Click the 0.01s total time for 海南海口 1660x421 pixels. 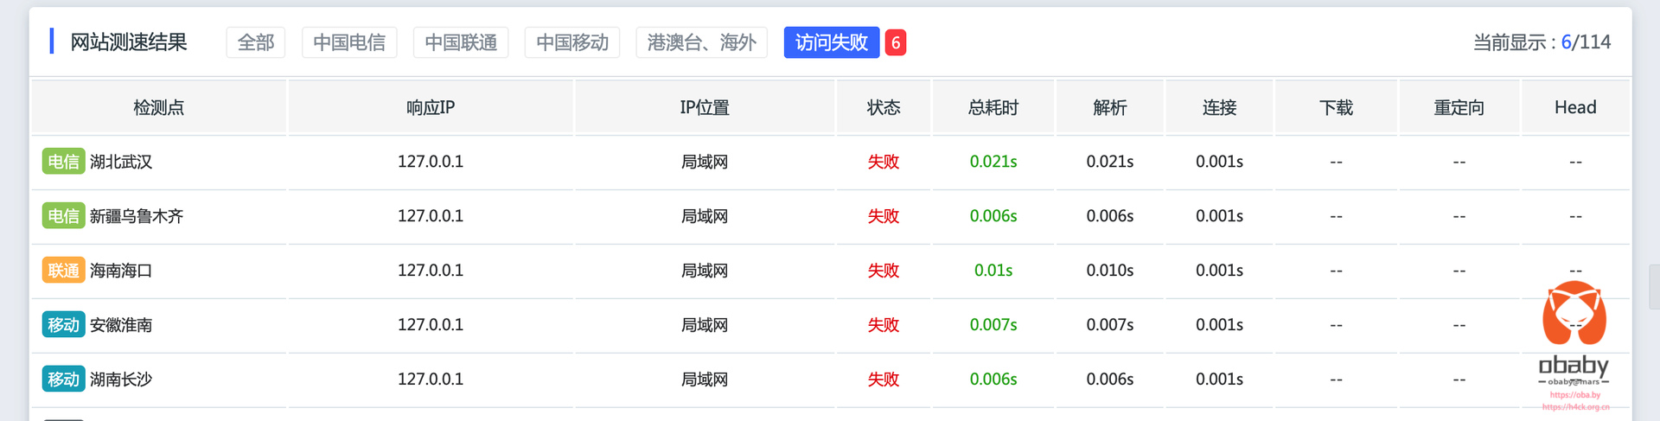click(993, 271)
